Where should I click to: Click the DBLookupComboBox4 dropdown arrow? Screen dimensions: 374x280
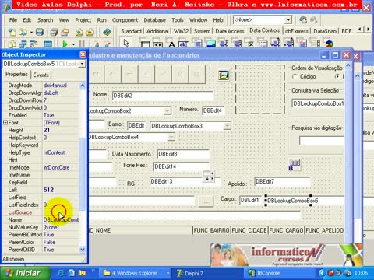[x=171, y=137]
